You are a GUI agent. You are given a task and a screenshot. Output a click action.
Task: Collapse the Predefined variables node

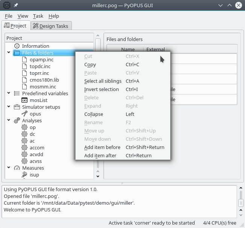click(x=9, y=93)
